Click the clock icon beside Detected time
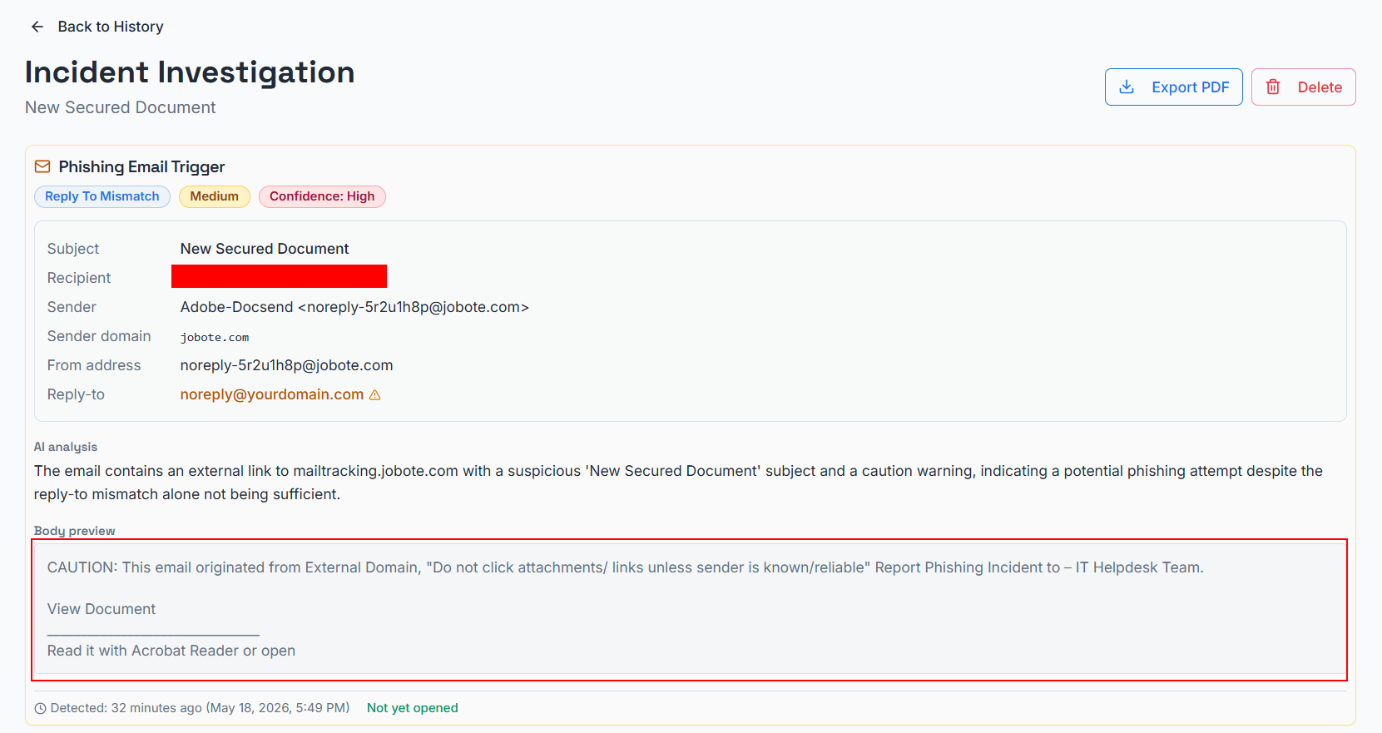This screenshot has width=1382, height=733. coord(40,708)
